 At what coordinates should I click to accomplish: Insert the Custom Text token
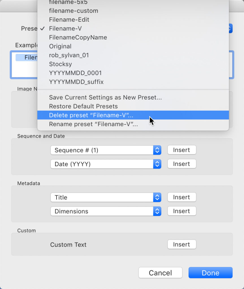(182, 244)
